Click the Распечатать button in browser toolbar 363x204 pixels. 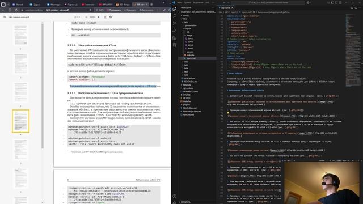pos(146,10)
